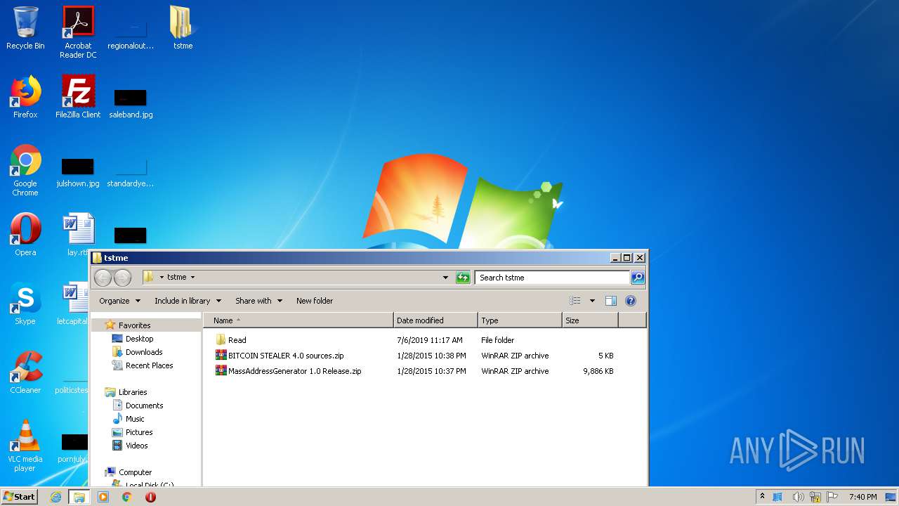
Task: Open Downloads in navigation pane
Action: click(144, 352)
